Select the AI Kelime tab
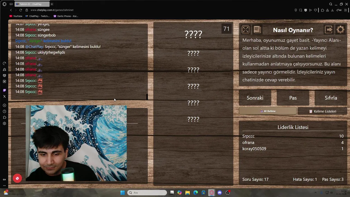 268,111
